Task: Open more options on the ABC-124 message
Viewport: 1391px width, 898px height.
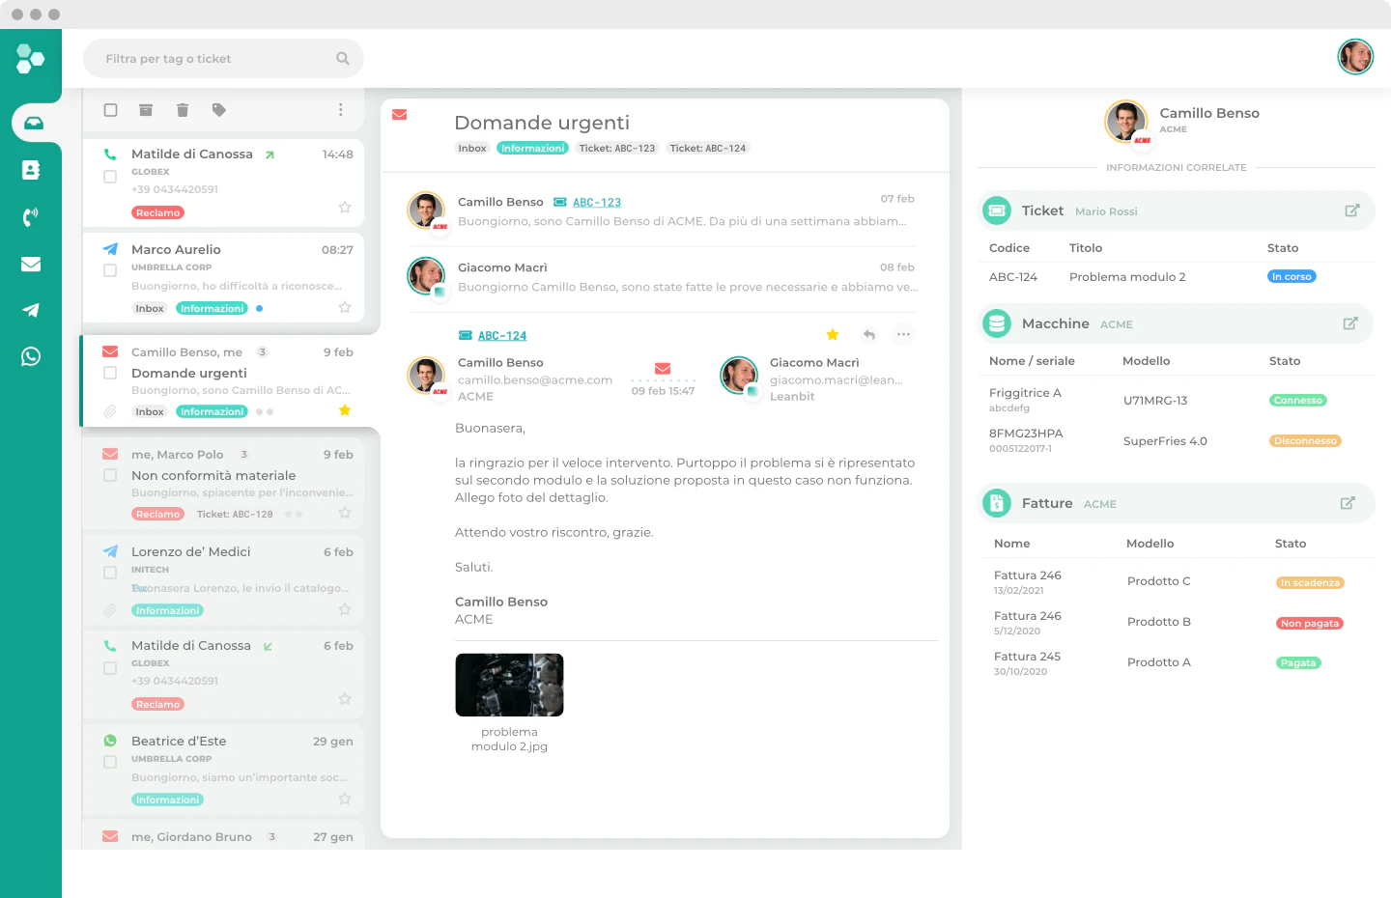Action: [x=903, y=334]
